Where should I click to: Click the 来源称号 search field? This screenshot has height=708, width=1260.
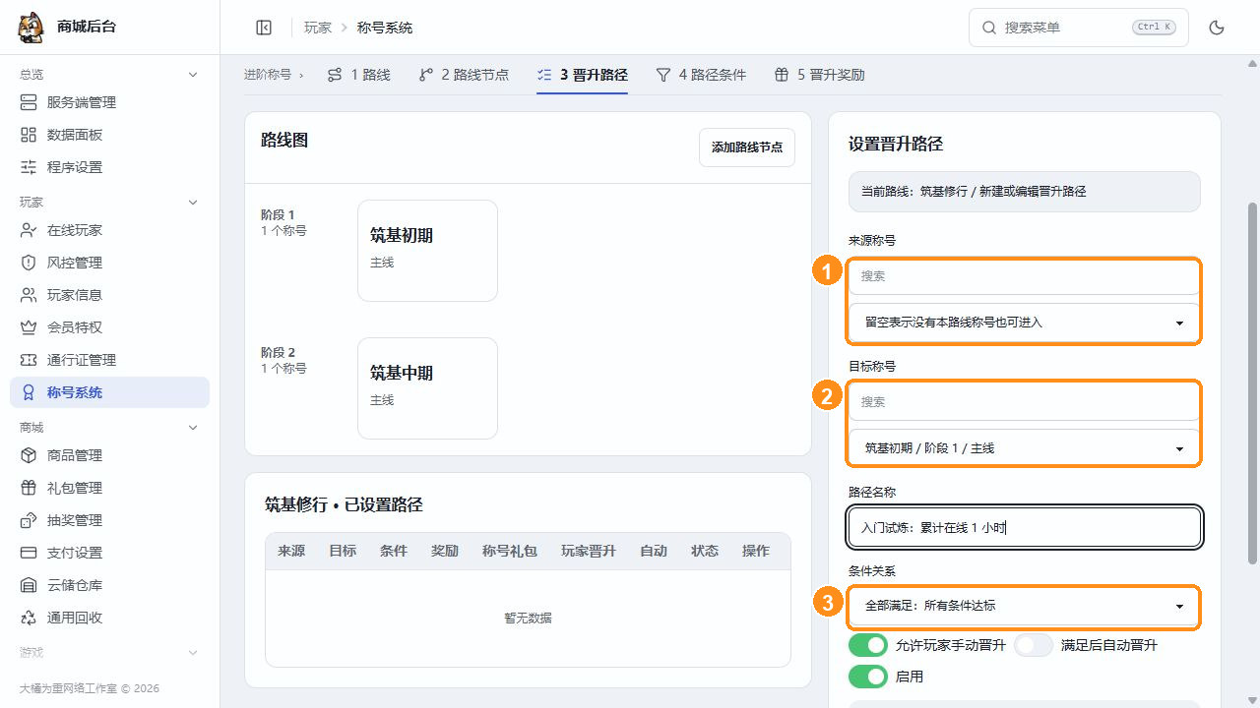click(1024, 276)
